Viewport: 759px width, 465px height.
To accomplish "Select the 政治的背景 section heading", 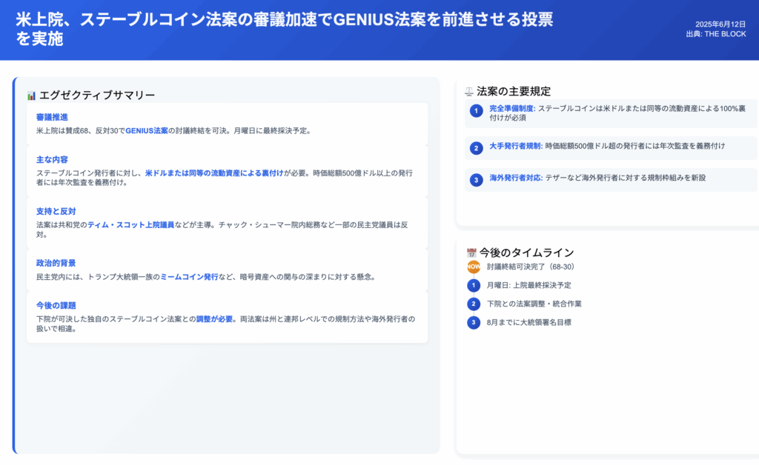I will (56, 263).
